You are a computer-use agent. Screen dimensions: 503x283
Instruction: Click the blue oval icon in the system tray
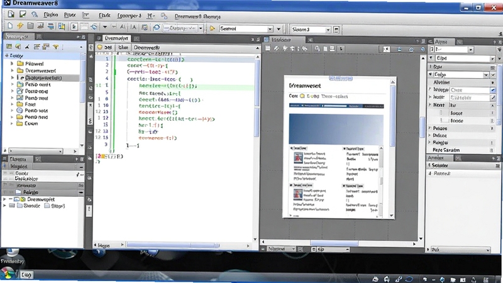click(x=409, y=279)
